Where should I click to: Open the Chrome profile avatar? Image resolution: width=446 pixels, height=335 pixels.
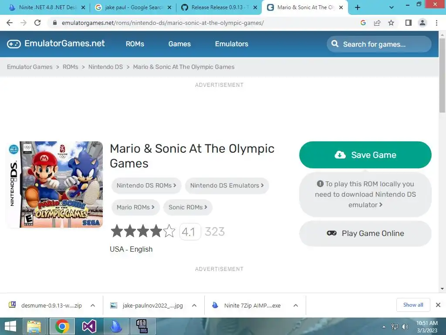pos(422,23)
